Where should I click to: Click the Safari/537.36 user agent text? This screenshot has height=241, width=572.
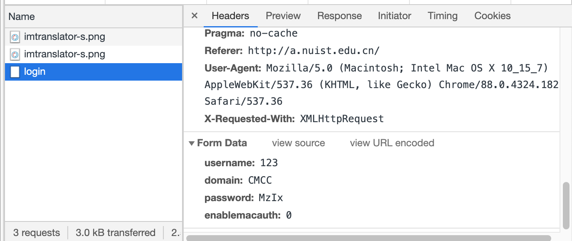(x=244, y=101)
